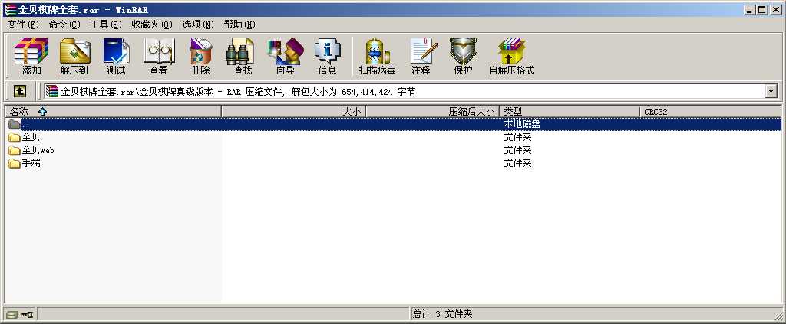Maximize the WinRAR window
This screenshot has width=786, height=324.
click(762, 9)
